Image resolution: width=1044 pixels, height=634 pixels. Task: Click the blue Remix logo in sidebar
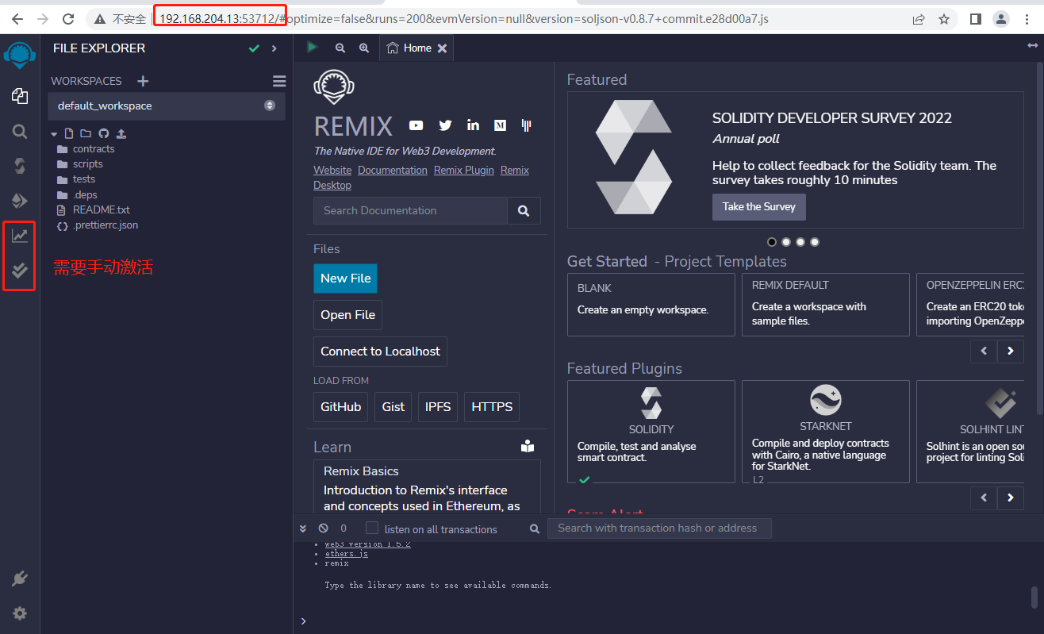tap(20, 56)
